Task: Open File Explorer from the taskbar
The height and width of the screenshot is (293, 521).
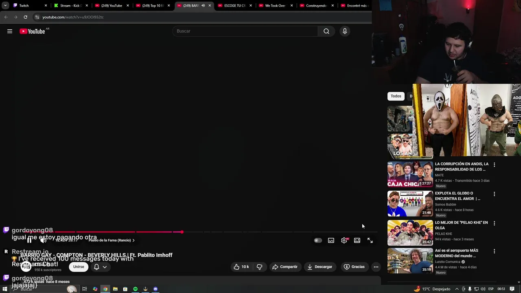Action: point(115,289)
